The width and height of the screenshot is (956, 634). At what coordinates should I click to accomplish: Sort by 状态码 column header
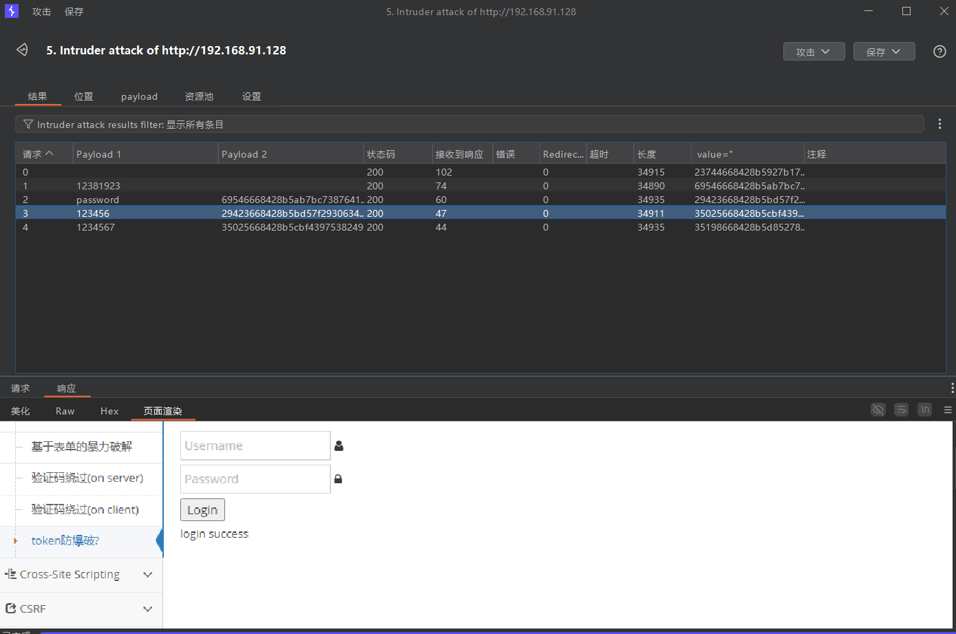click(x=398, y=154)
